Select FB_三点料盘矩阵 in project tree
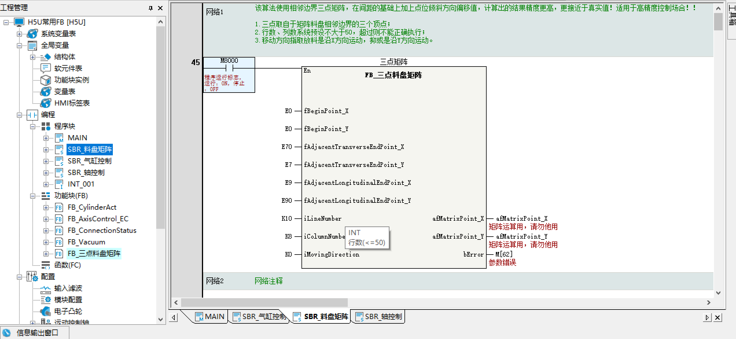This screenshot has height=339, width=736. (x=94, y=254)
